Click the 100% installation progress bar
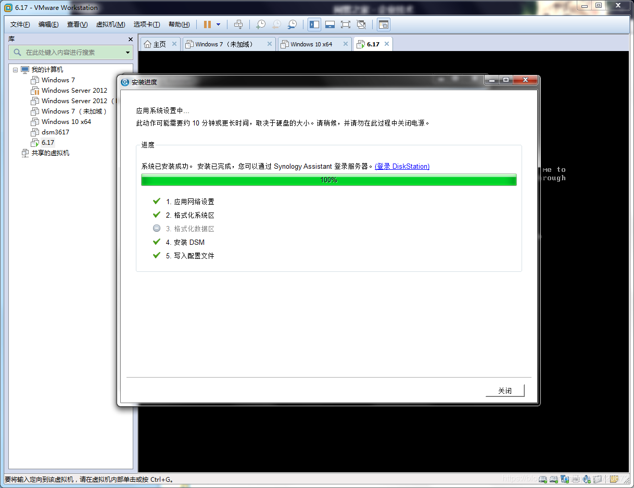 [x=329, y=180]
